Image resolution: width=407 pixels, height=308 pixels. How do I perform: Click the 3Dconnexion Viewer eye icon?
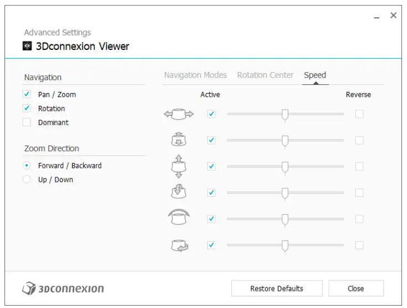[x=28, y=47]
